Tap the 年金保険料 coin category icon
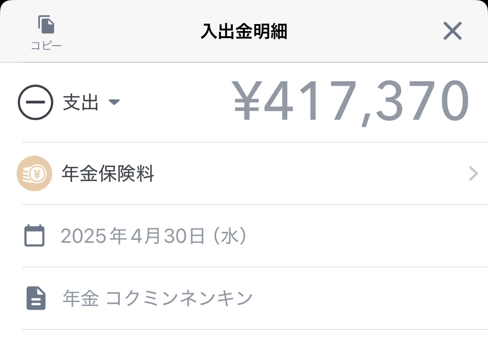Image resolution: width=488 pixels, height=340 pixels. [x=34, y=173]
